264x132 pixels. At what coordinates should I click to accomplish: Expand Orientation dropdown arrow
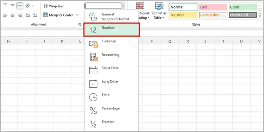point(33,6)
